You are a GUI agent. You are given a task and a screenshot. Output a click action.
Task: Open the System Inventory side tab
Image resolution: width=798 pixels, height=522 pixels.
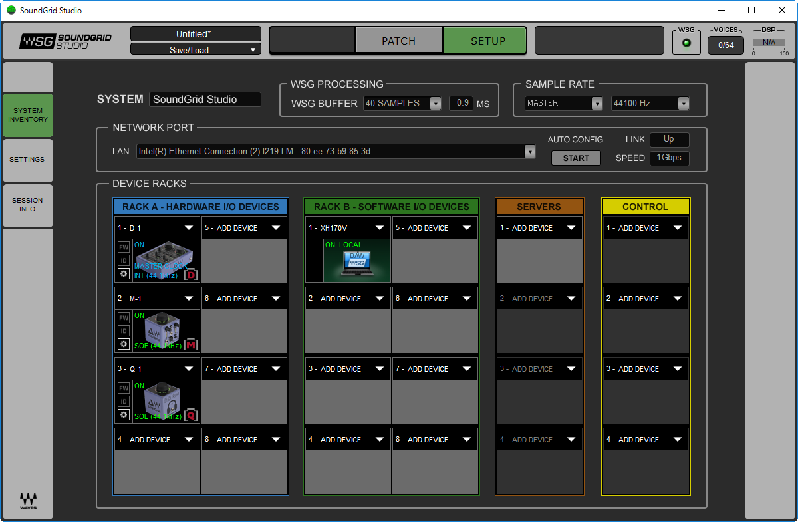point(28,115)
